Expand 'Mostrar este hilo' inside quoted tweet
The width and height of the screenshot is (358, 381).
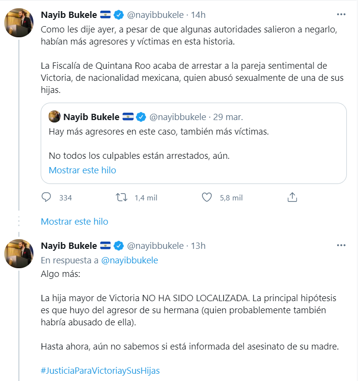point(82,170)
